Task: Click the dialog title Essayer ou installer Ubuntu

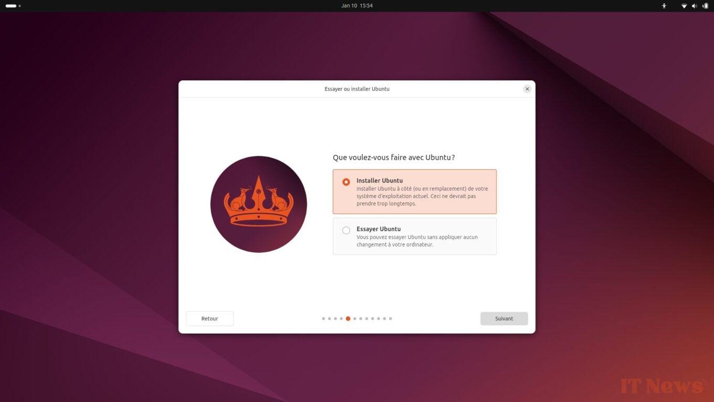Action: [356, 89]
